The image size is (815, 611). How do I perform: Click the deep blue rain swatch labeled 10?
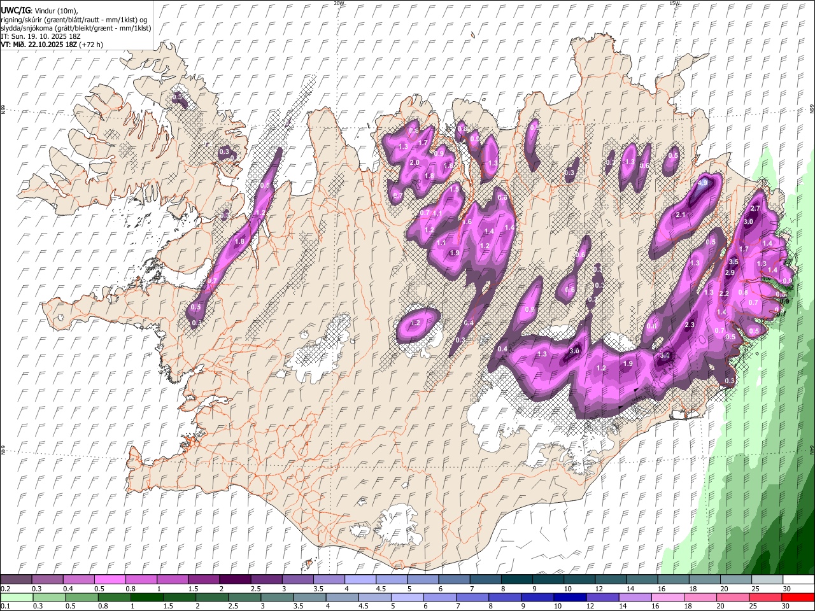click(570, 597)
